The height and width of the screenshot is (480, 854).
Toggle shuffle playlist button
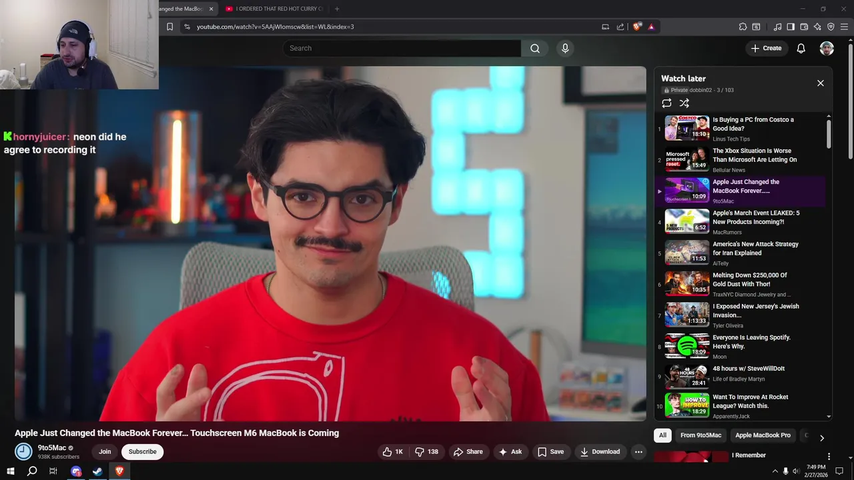(684, 103)
